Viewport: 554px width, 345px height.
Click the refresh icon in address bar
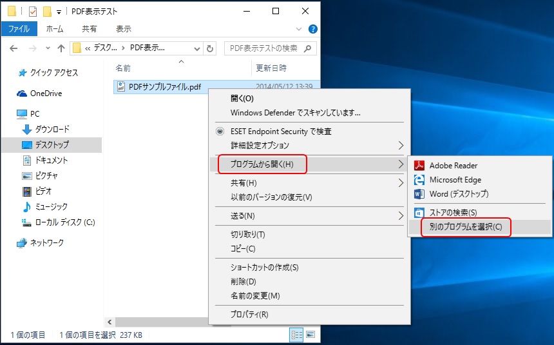coord(209,48)
